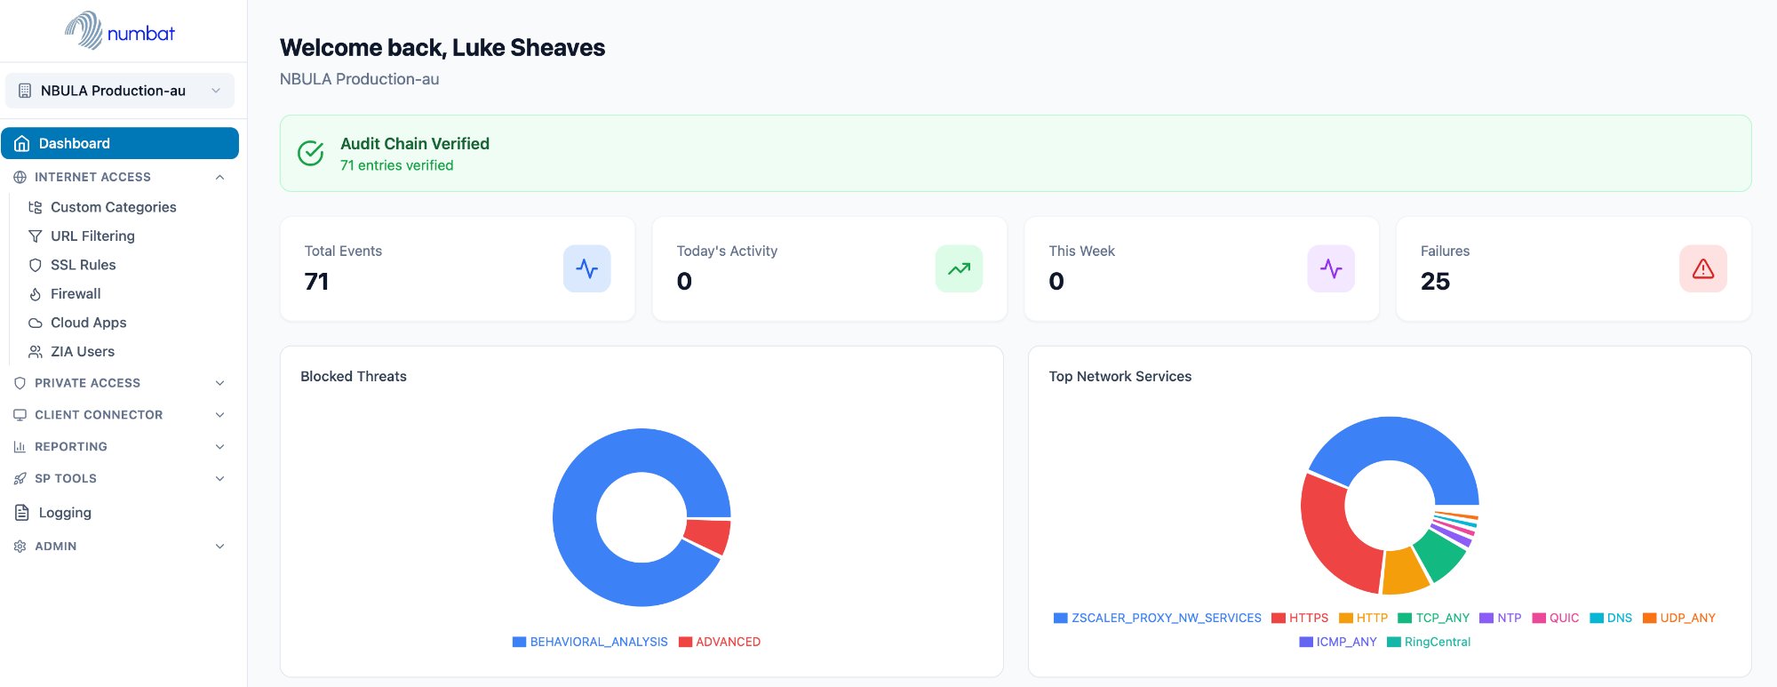Click the numbat fingerprint logo
Viewport: 1777px width, 687px height.
(85, 30)
